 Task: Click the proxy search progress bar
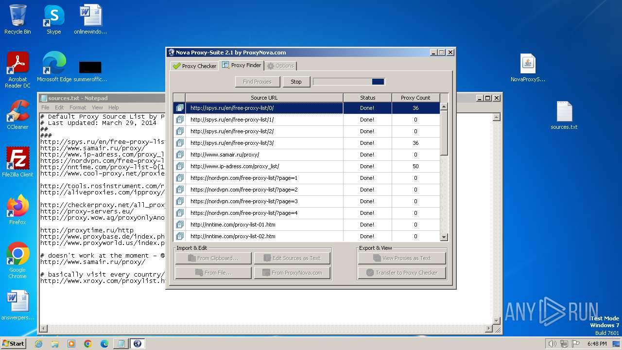(x=349, y=82)
